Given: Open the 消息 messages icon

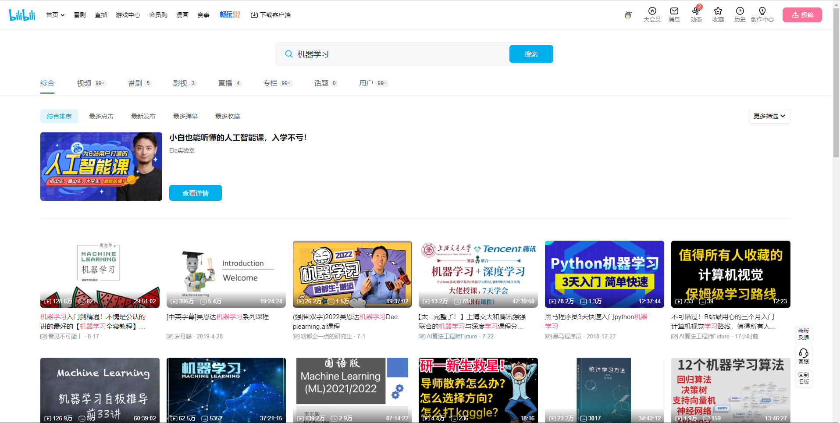Looking at the screenshot, I should click(674, 11).
